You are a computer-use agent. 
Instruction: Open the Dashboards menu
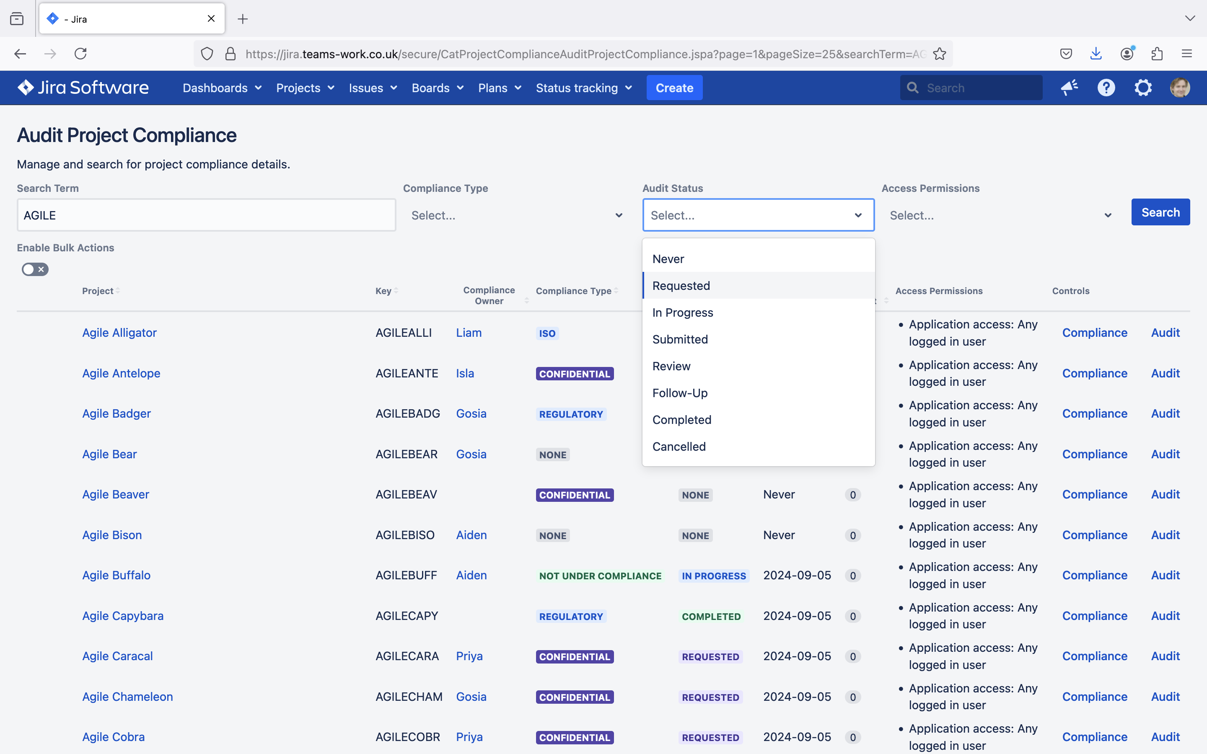pos(222,88)
